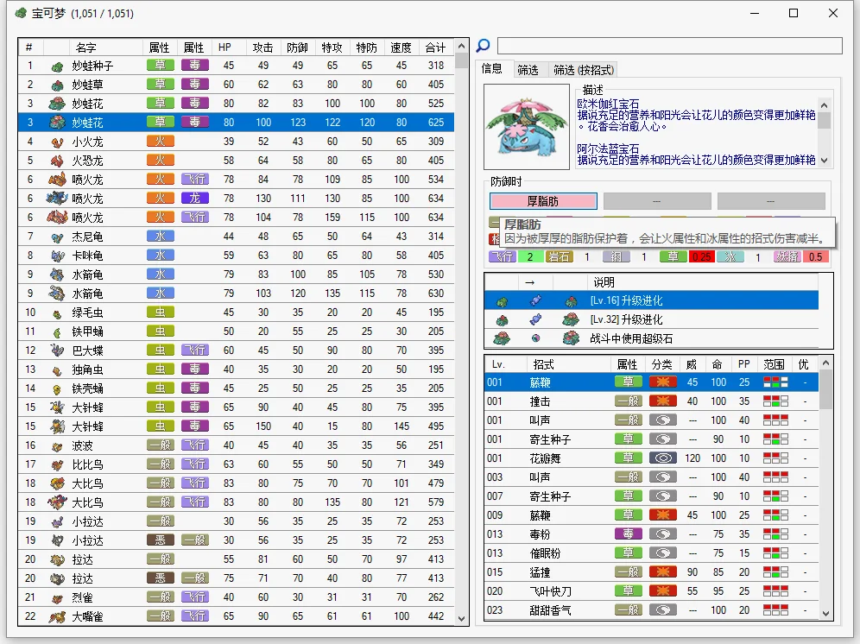Click the 铁甲蛹 sprite icon

tap(57, 331)
